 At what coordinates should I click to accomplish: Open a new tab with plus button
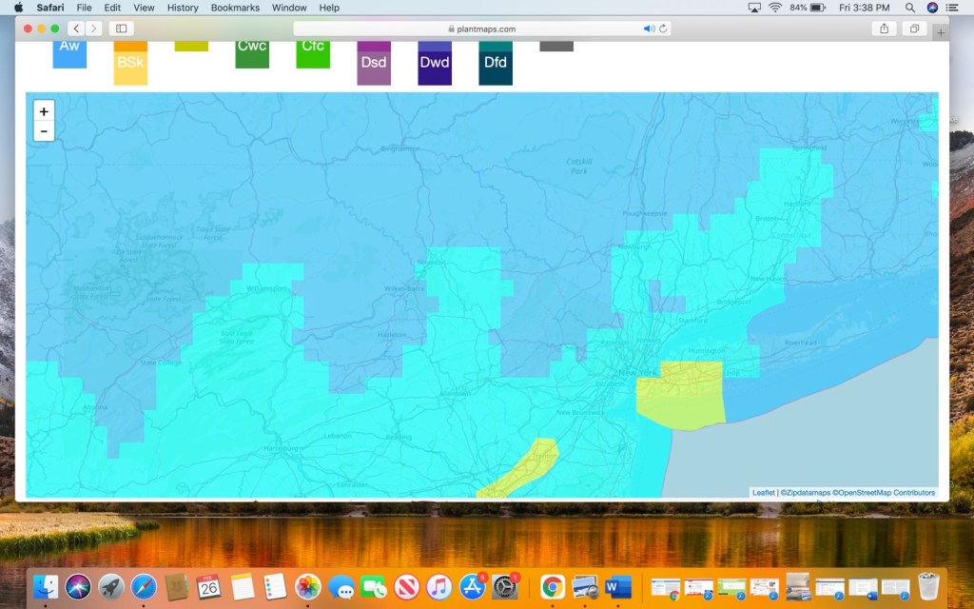[x=941, y=31]
